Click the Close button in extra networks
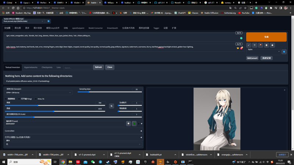This screenshot has width=294, height=165. 110,67
